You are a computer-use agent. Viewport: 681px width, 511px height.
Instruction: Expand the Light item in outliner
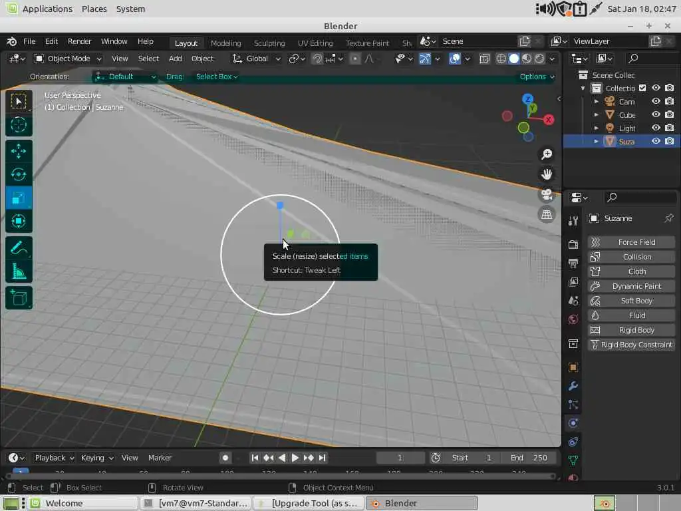point(596,128)
